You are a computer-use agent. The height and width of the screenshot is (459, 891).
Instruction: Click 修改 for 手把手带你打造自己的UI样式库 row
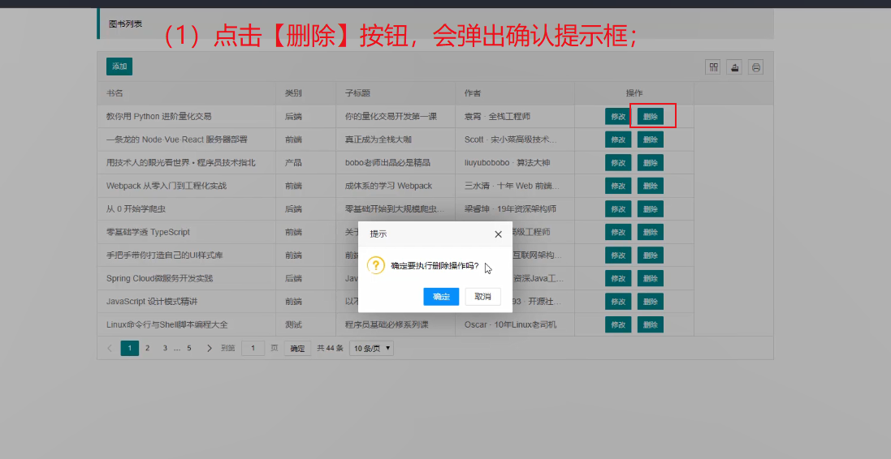[x=618, y=255]
